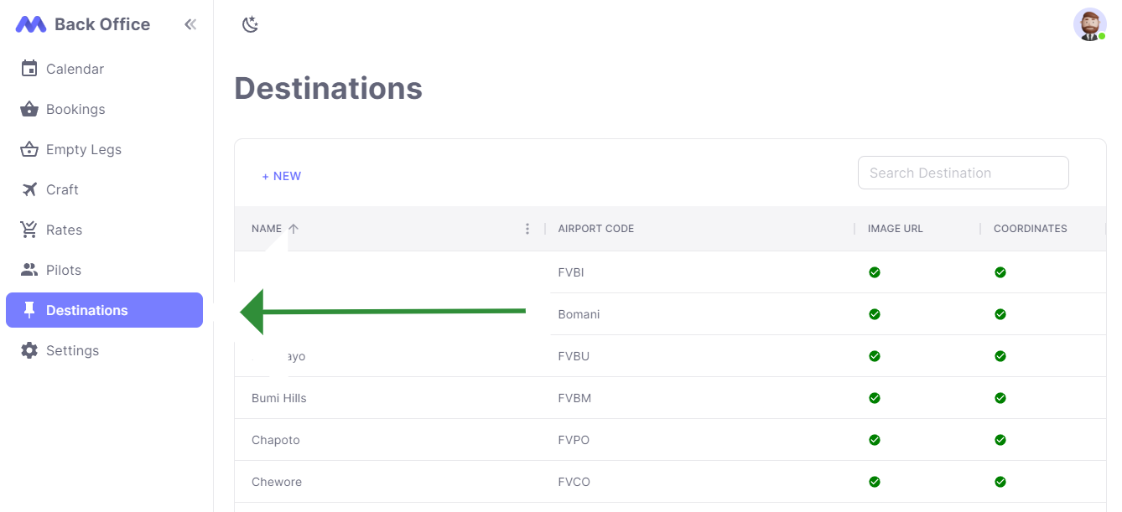Click the Back Office logo
The height and width of the screenshot is (512, 1122).
[82, 23]
